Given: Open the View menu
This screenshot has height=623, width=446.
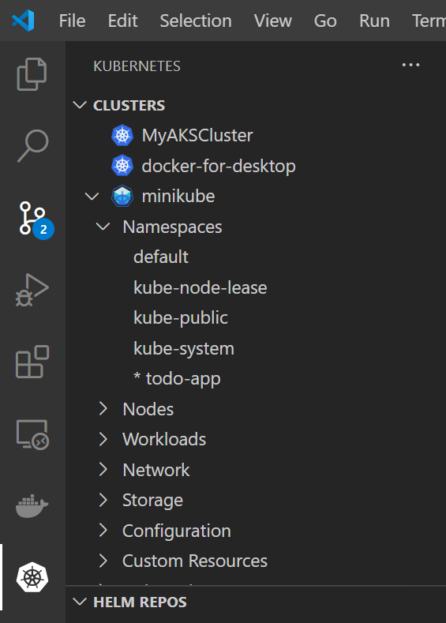Looking at the screenshot, I should click(273, 21).
